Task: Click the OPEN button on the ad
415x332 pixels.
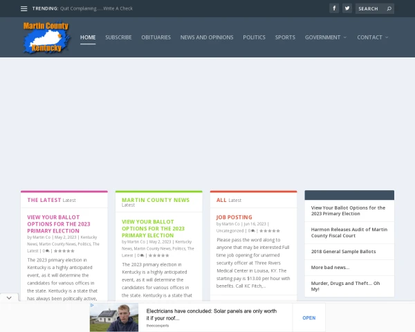Action: [309, 317]
